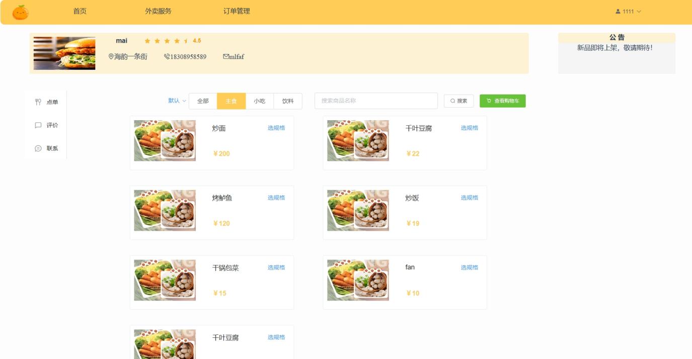
Task: Click the 公告 announcement heading
Action: pyautogui.click(x=617, y=37)
